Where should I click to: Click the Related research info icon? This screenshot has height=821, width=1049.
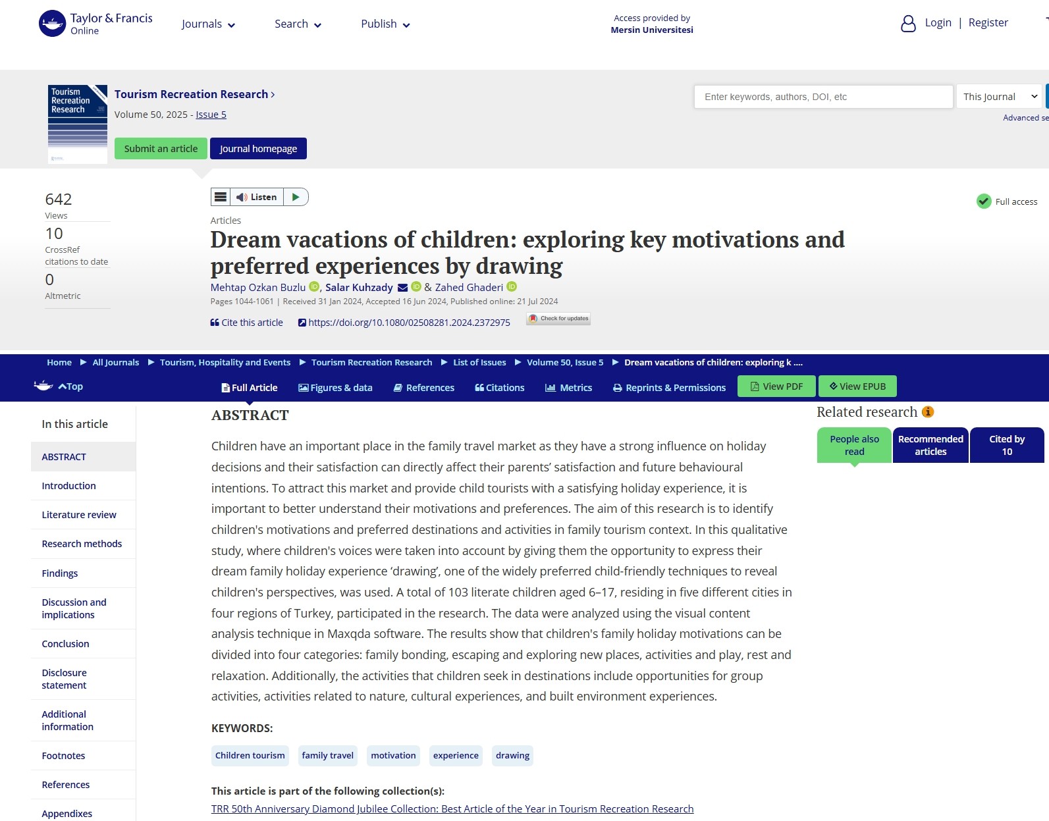tap(928, 412)
